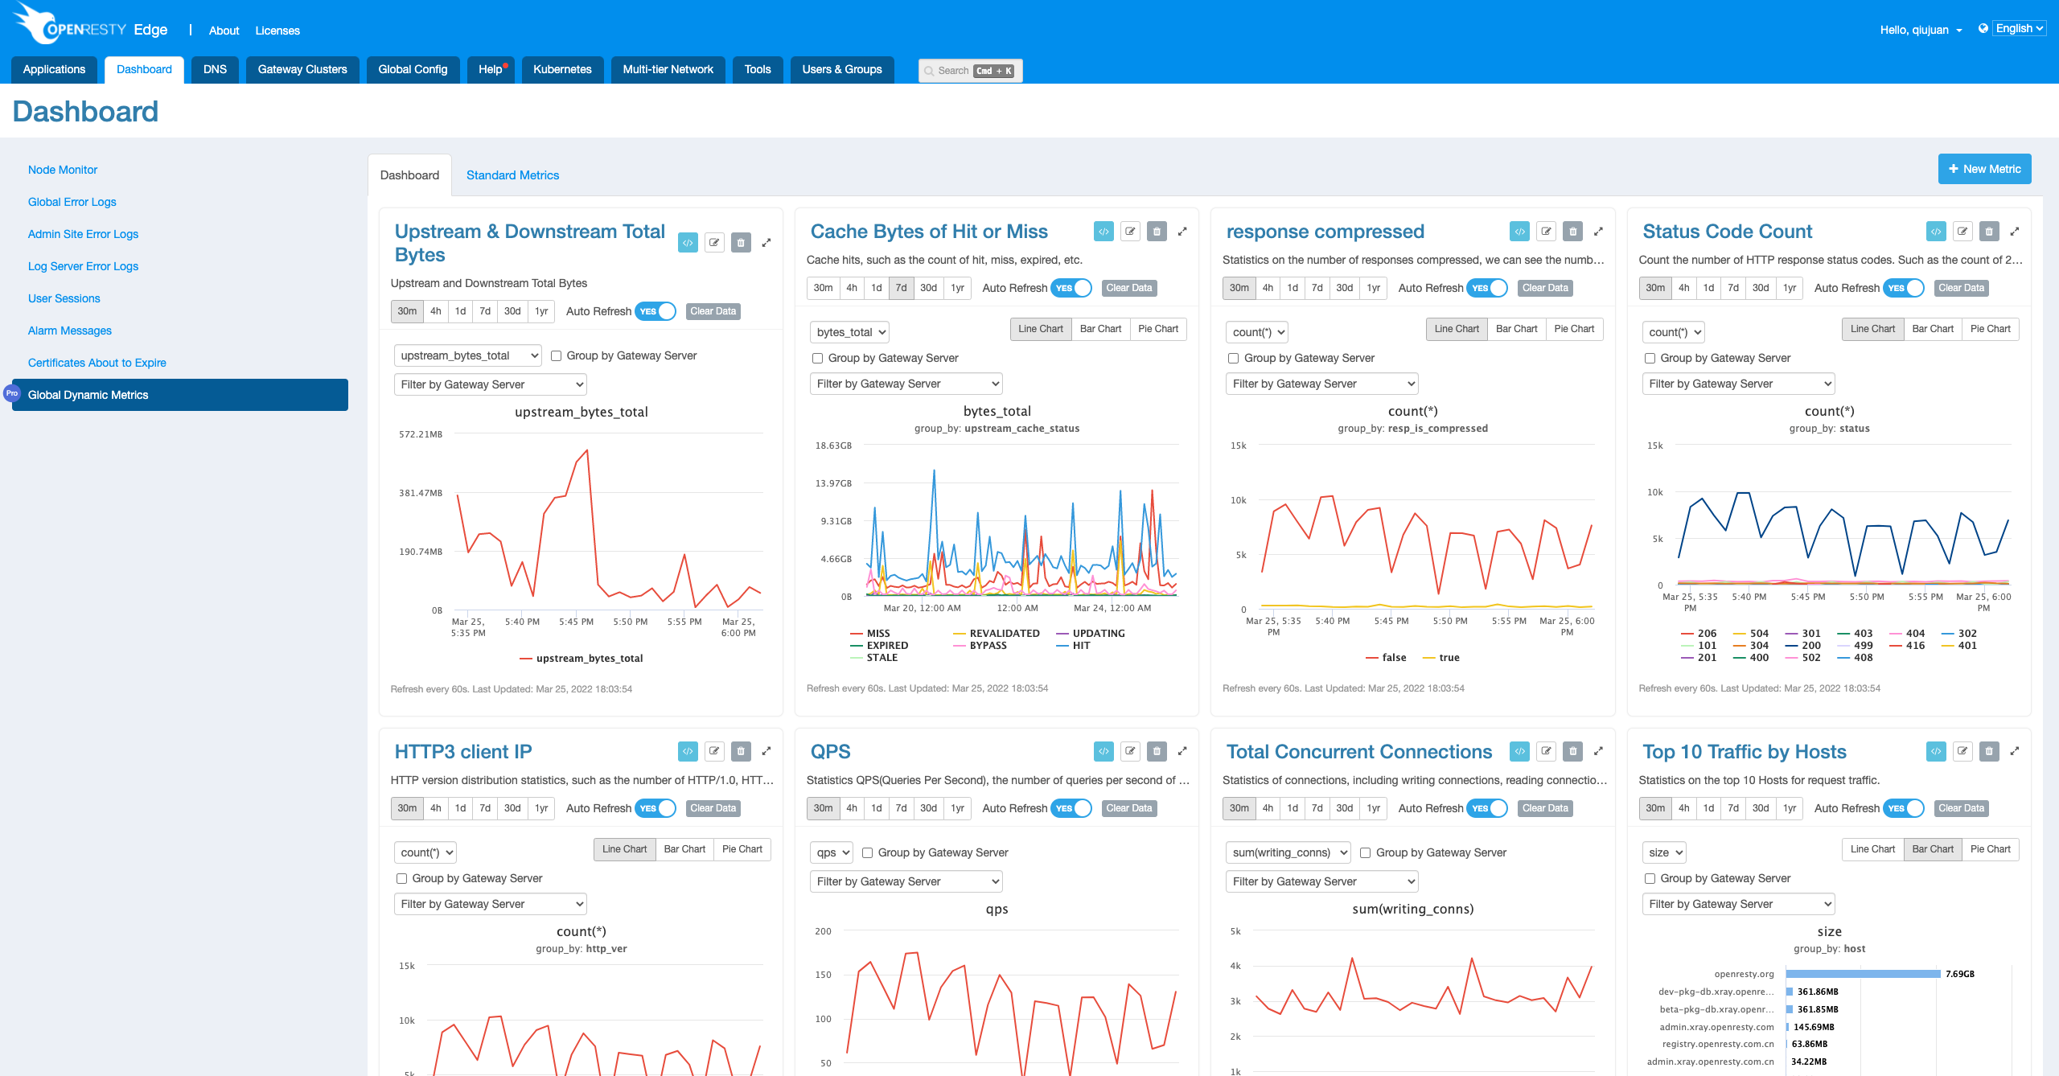The height and width of the screenshot is (1076, 2059).
Task: Open the English language selector
Action: (x=2019, y=28)
